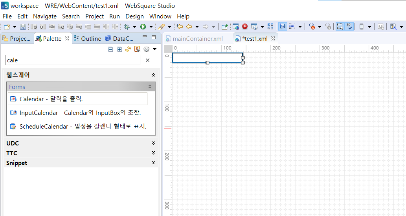The image size is (406, 216).
Task: Go to last edit location arrow with asterisk
Action: [180, 27]
